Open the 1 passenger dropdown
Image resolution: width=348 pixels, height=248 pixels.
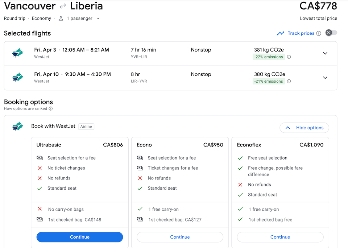click(x=98, y=18)
